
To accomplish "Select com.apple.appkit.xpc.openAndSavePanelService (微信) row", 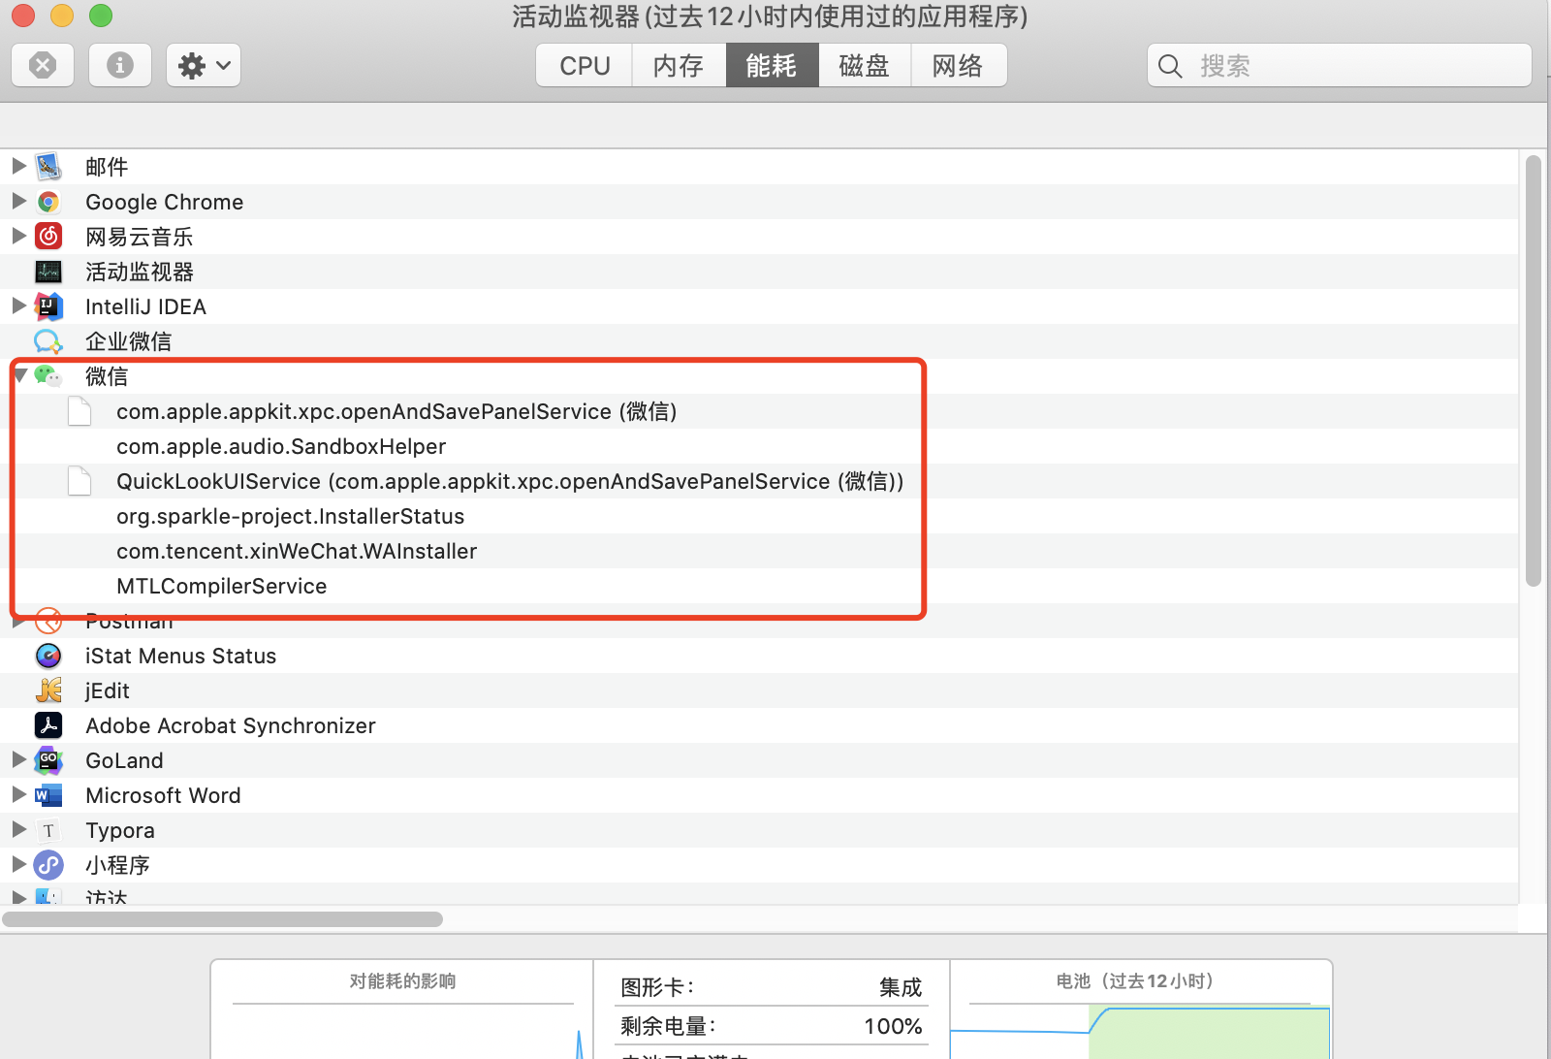I will (760, 411).
